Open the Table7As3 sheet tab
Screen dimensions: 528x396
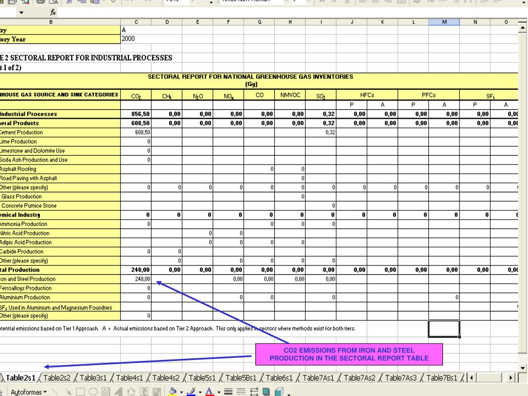click(x=401, y=378)
